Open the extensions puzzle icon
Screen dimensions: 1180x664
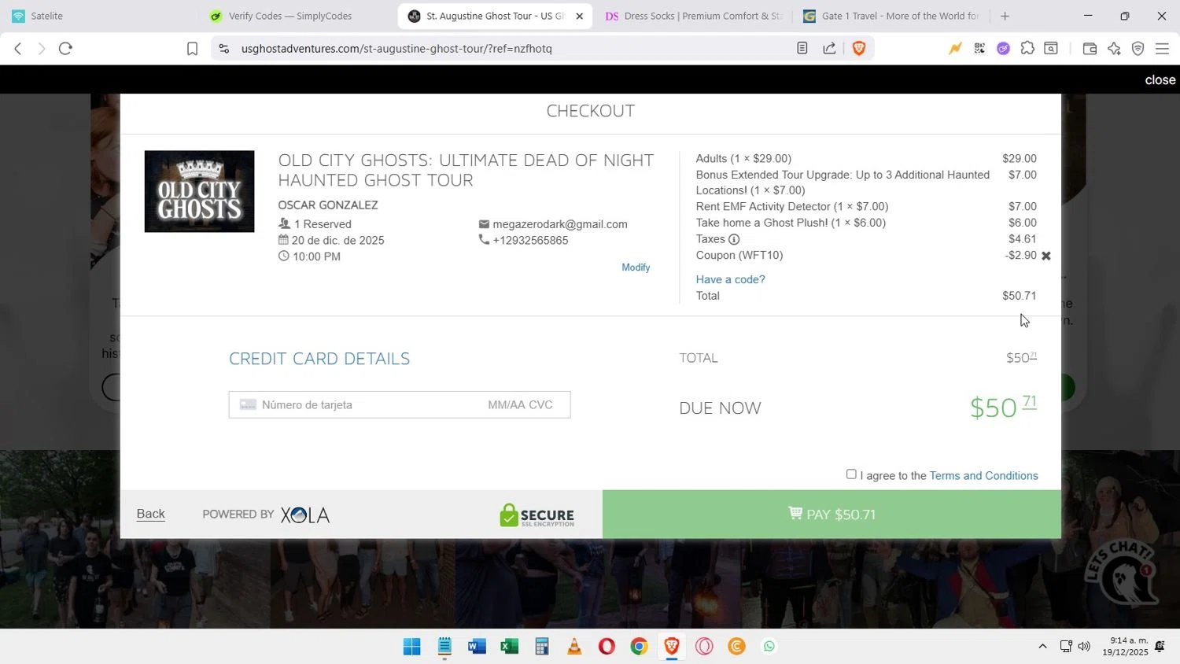pos(1027,49)
